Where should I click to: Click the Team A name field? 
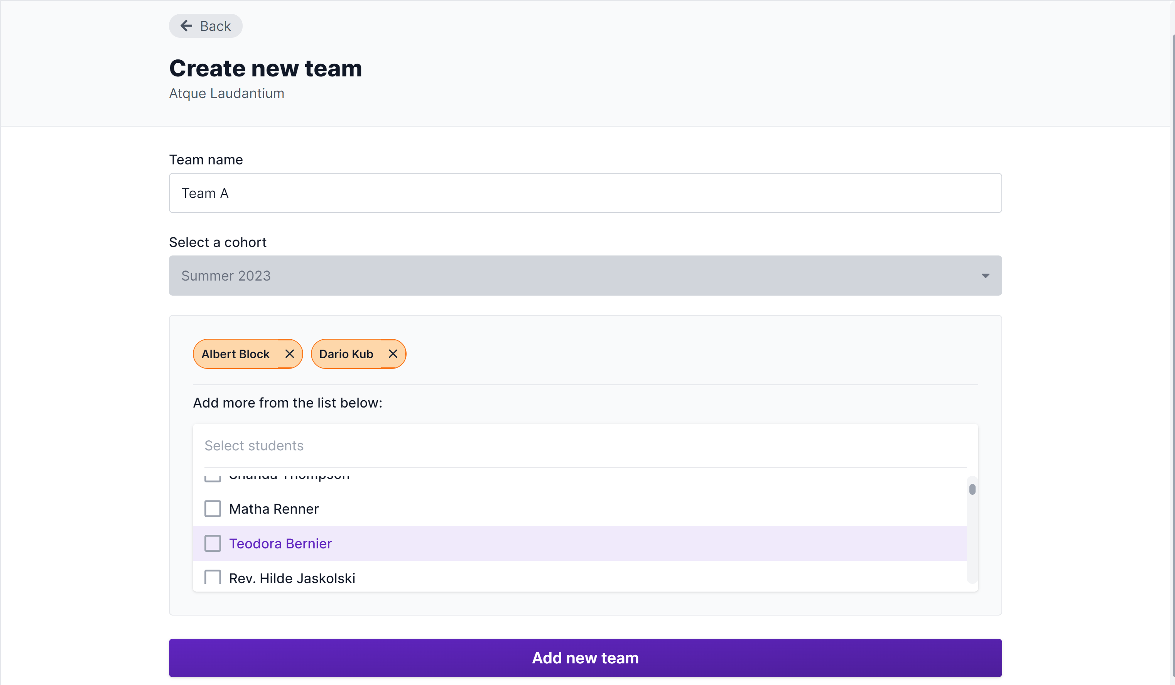coord(585,193)
